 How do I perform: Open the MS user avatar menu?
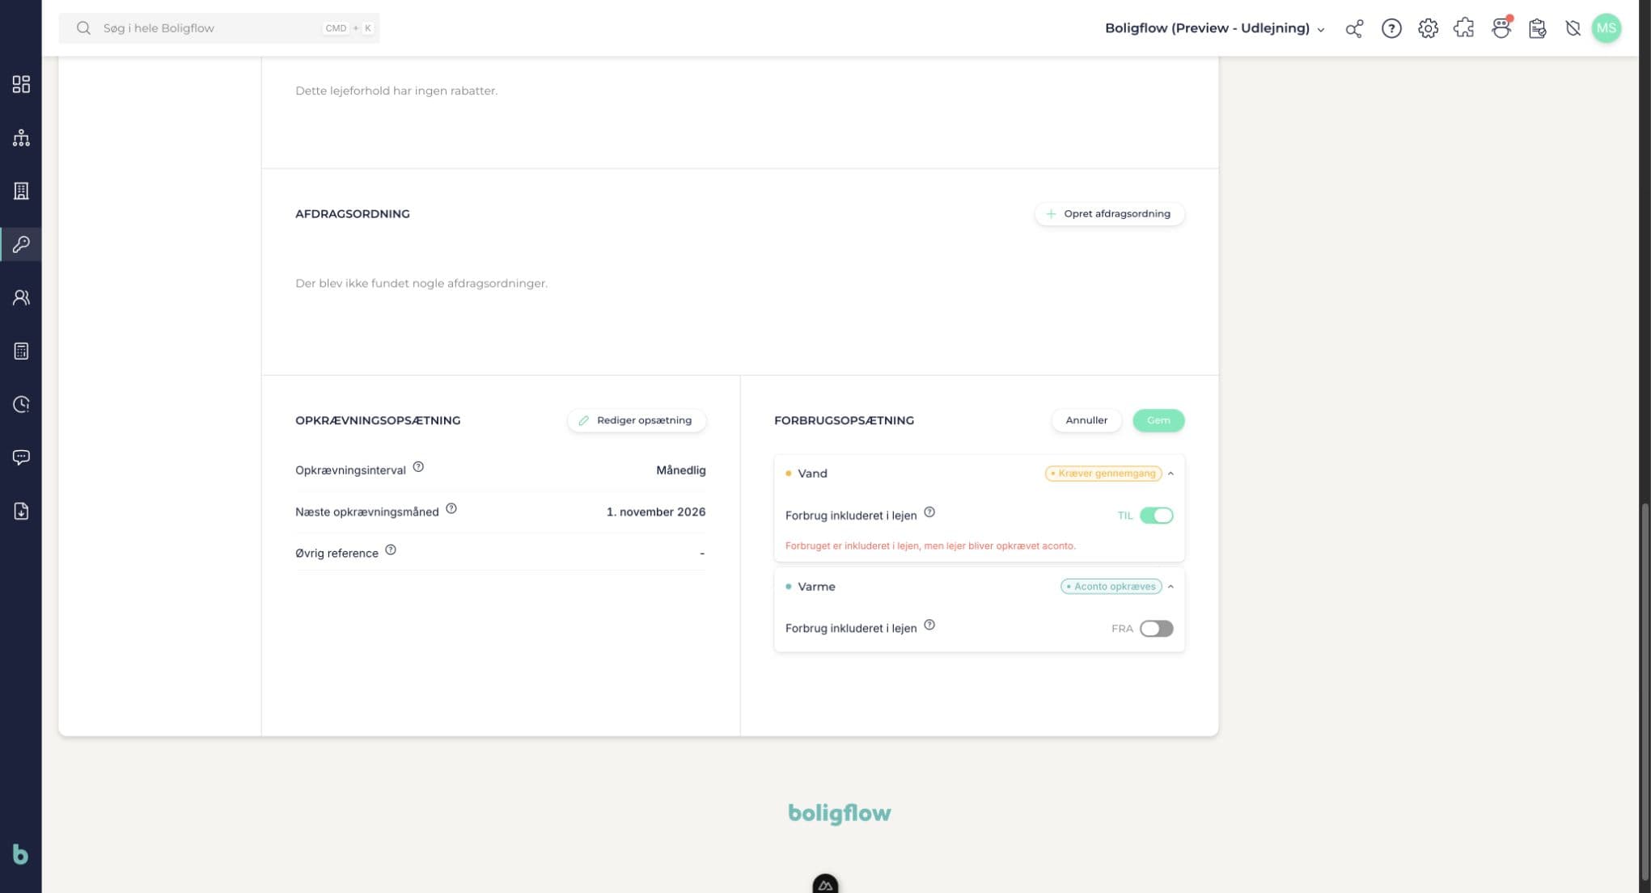click(x=1606, y=28)
